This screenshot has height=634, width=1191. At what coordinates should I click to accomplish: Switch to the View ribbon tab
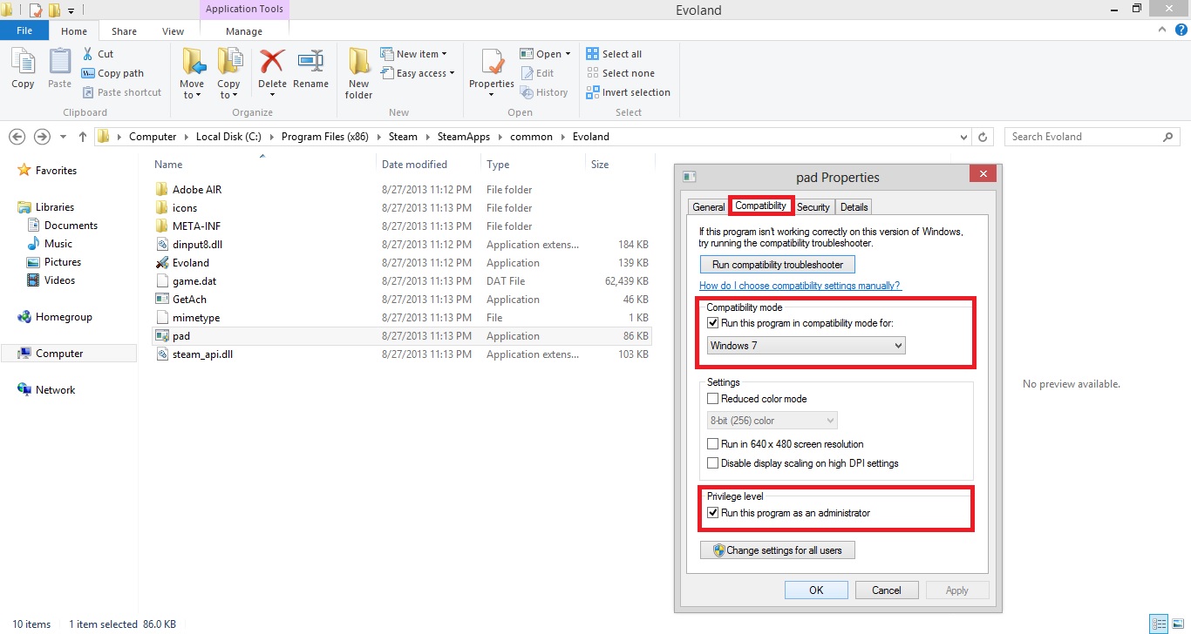point(173,31)
